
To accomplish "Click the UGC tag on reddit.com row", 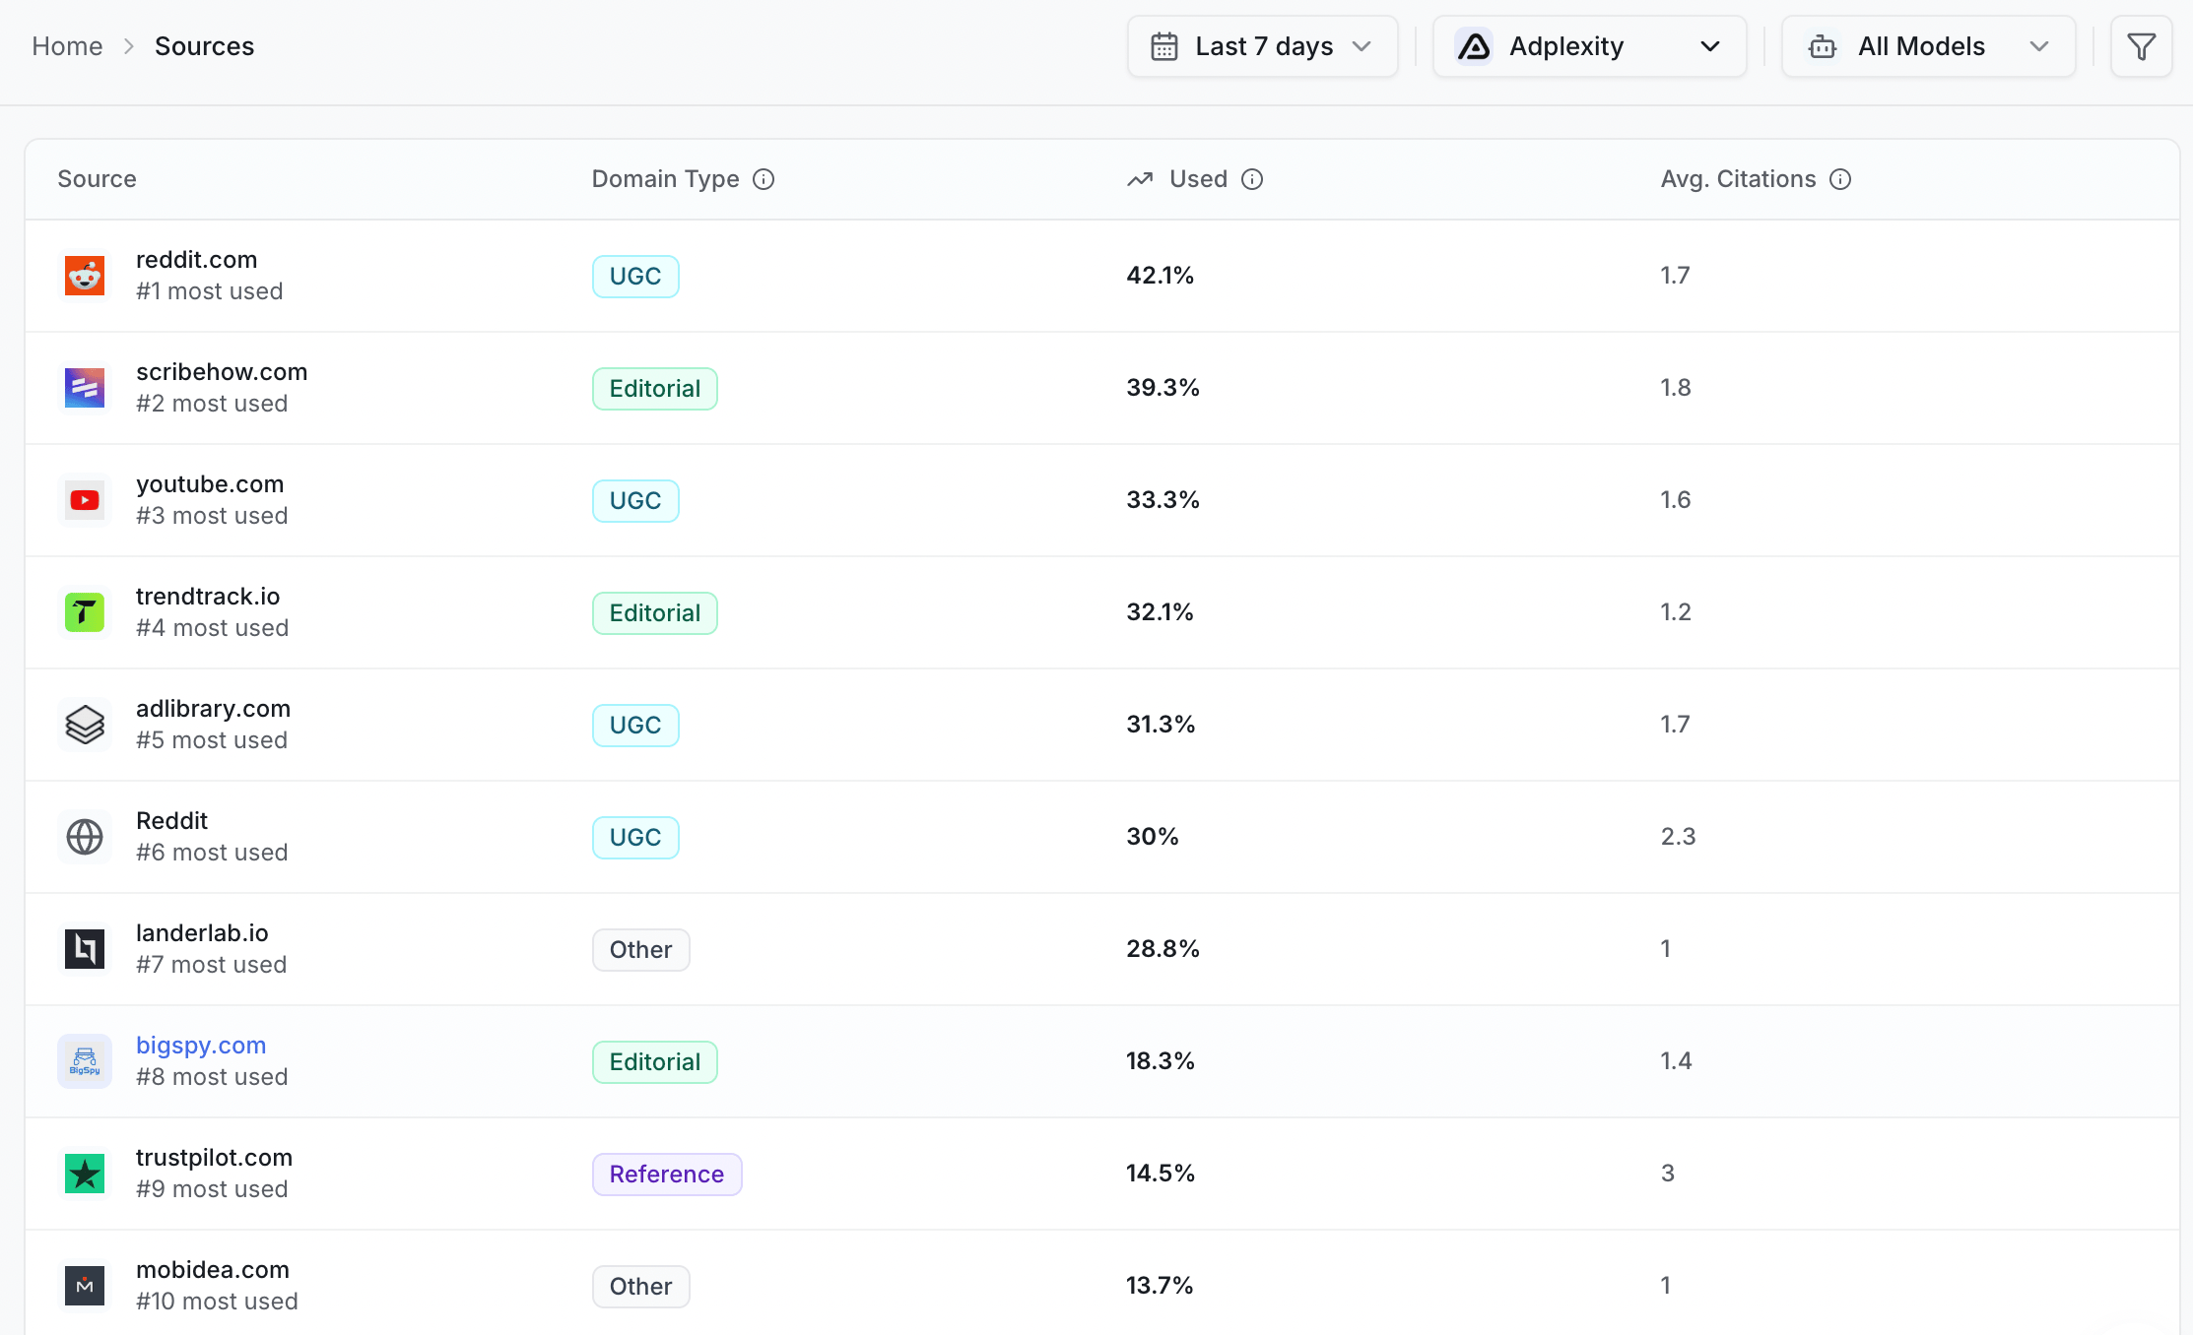I will pos(635,277).
